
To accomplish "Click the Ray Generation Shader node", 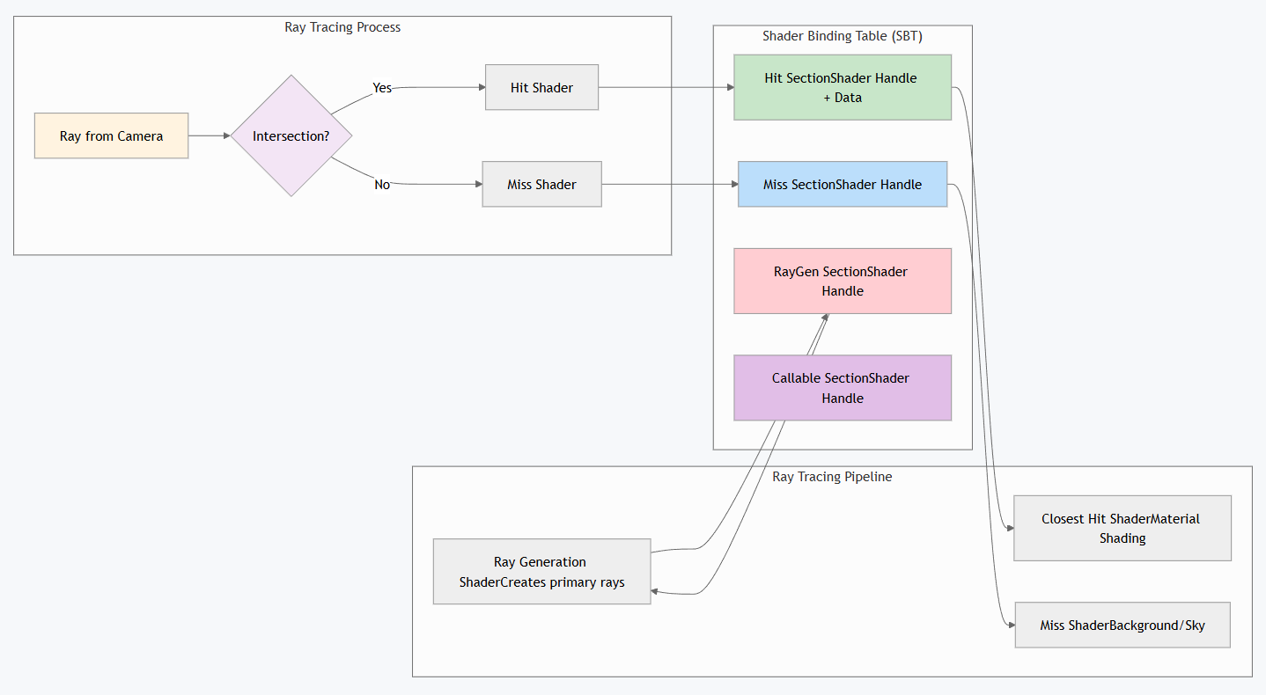I will 541,572.
